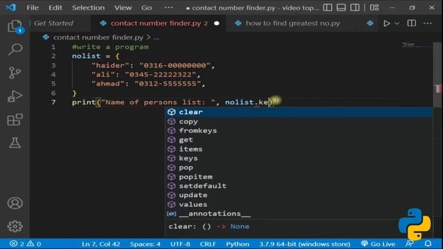Image resolution: width=443 pixels, height=249 pixels.
Task: Select the copy suggestion
Action: click(299, 122)
